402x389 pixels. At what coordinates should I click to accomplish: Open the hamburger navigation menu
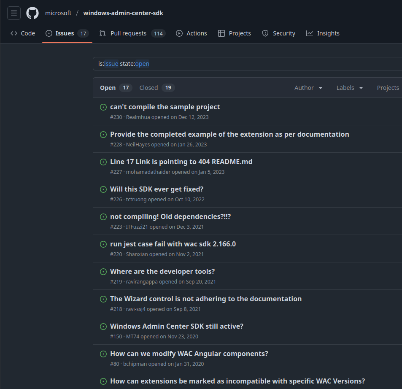[x=14, y=13]
